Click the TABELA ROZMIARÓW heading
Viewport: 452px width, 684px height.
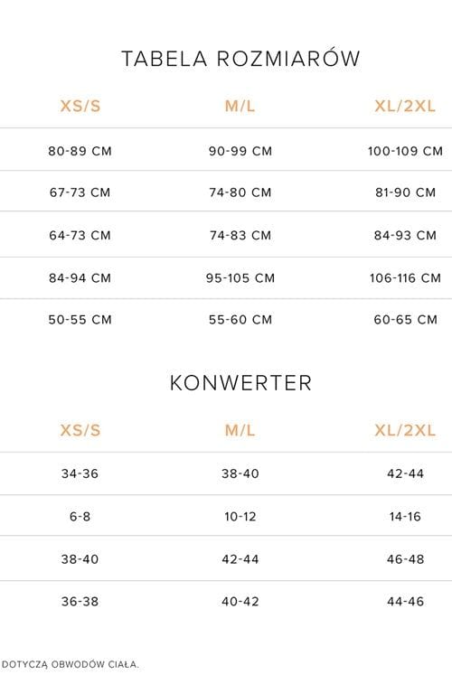240,59
